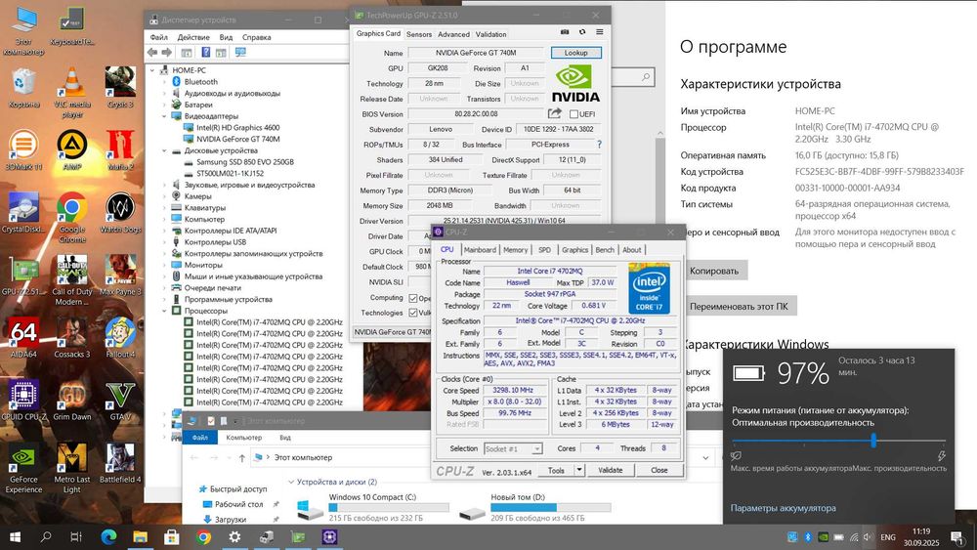Click the scan hardware monitor icon in Device Manager
Screen dimensions: 977x550
tap(240, 53)
